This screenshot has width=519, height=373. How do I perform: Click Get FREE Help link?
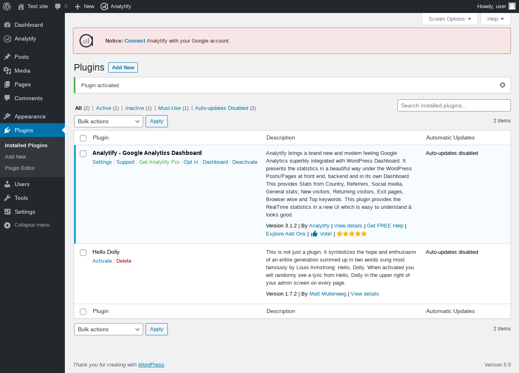385,226
